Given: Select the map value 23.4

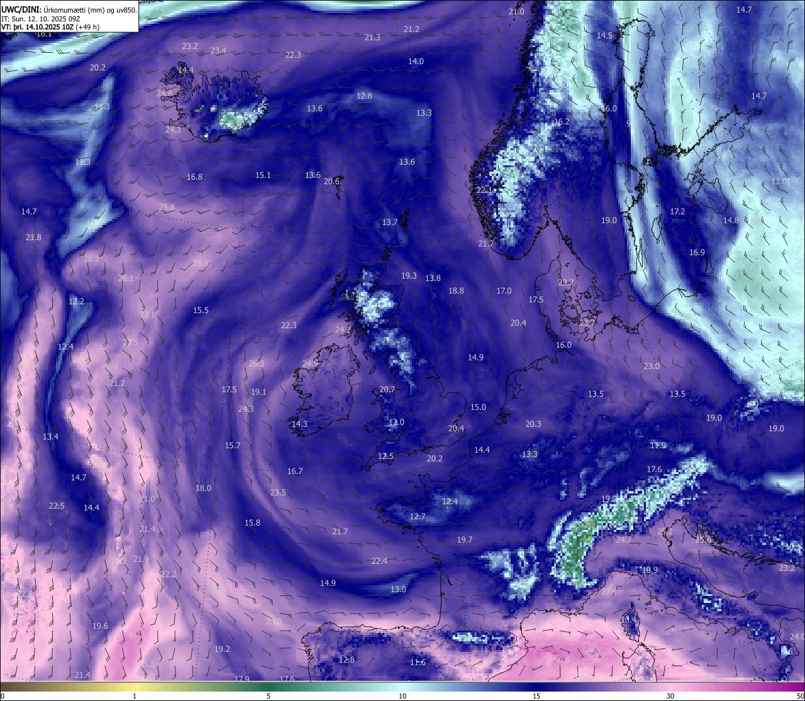Looking at the screenshot, I should click(219, 51).
